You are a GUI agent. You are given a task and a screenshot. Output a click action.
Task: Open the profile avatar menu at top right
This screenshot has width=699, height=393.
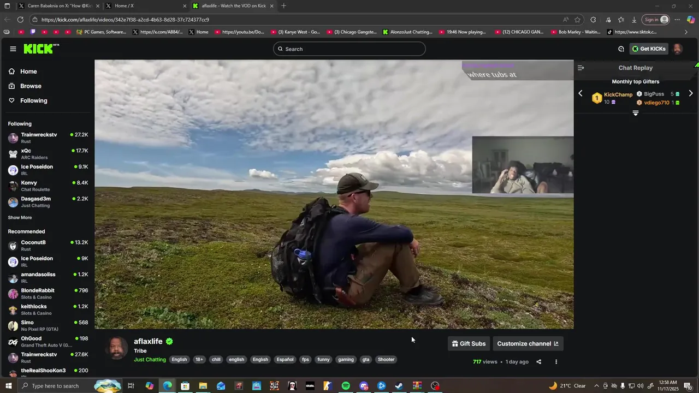point(678,49)
